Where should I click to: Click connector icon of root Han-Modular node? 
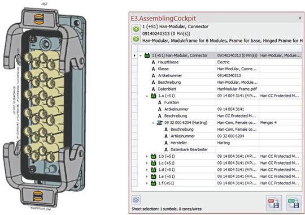click(147, 55)
